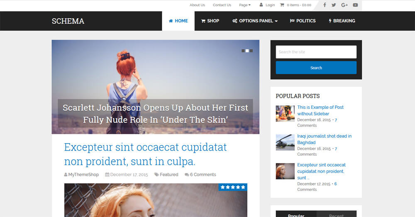
Task: Click the 'Search the site' input field
Action: click(316, 52)
